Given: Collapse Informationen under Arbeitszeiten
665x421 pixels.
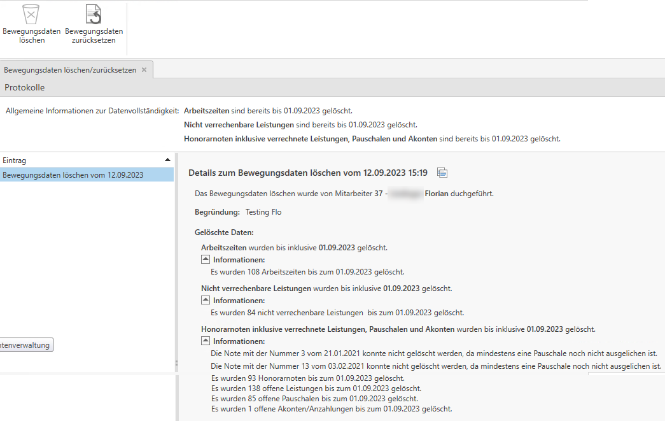Looking at the screenshot, I should point(206,259).
